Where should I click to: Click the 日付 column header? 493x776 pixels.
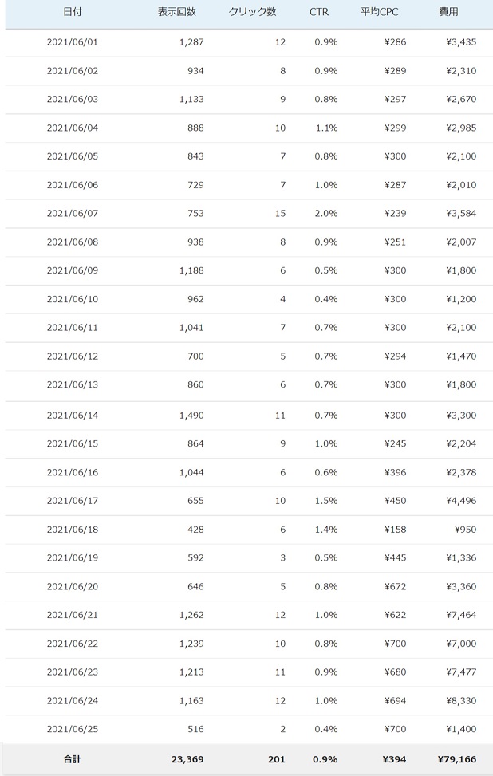coord(73,13)
